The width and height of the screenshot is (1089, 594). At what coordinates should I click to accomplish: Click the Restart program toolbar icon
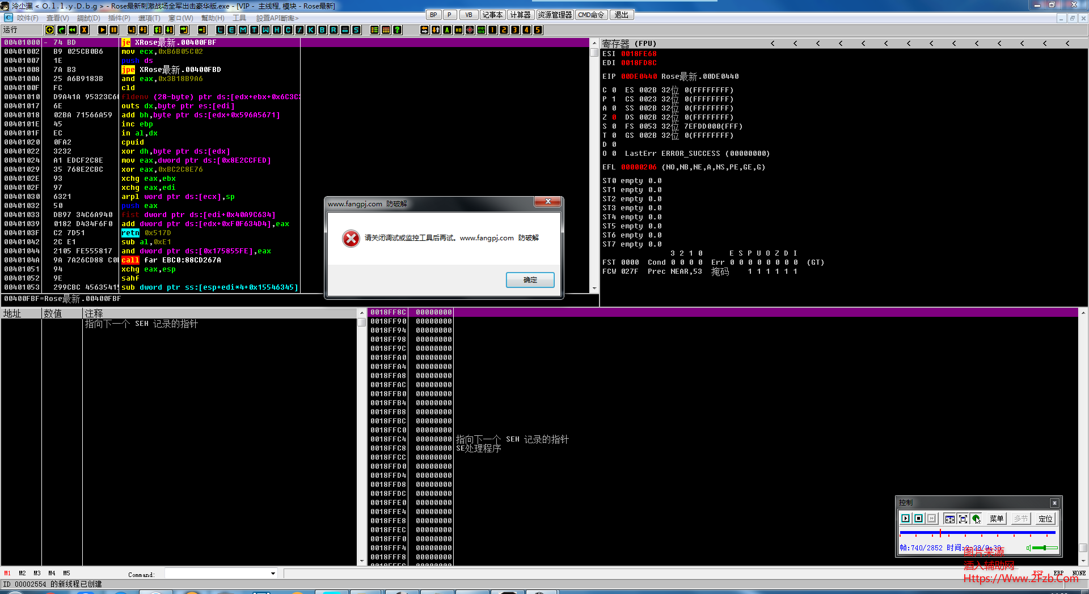click(73, 30)
